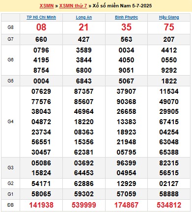Click the G4 number 38043

(41, 111)
